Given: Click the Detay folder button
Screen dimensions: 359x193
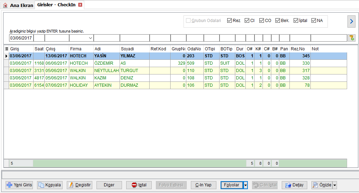Looking at the screenshot, I should 294,185.
